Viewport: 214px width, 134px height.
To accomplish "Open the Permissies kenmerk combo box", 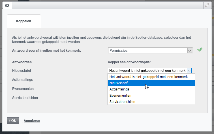I will [x=147, y=50].
